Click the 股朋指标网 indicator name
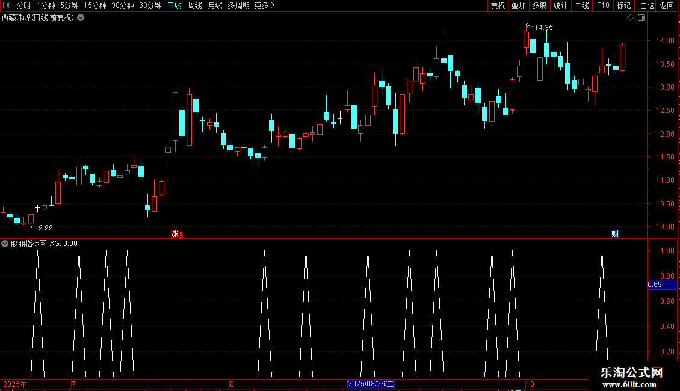The image size is (680, 391). click(29, 244)
